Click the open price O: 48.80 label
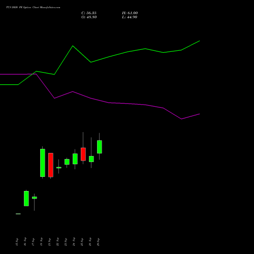254x254 pixels. (89, 17)
